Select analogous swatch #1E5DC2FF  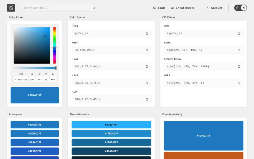(x=35, y=151)
